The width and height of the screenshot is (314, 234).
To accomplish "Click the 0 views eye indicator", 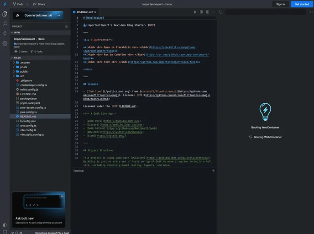I will tap(21, 52).
